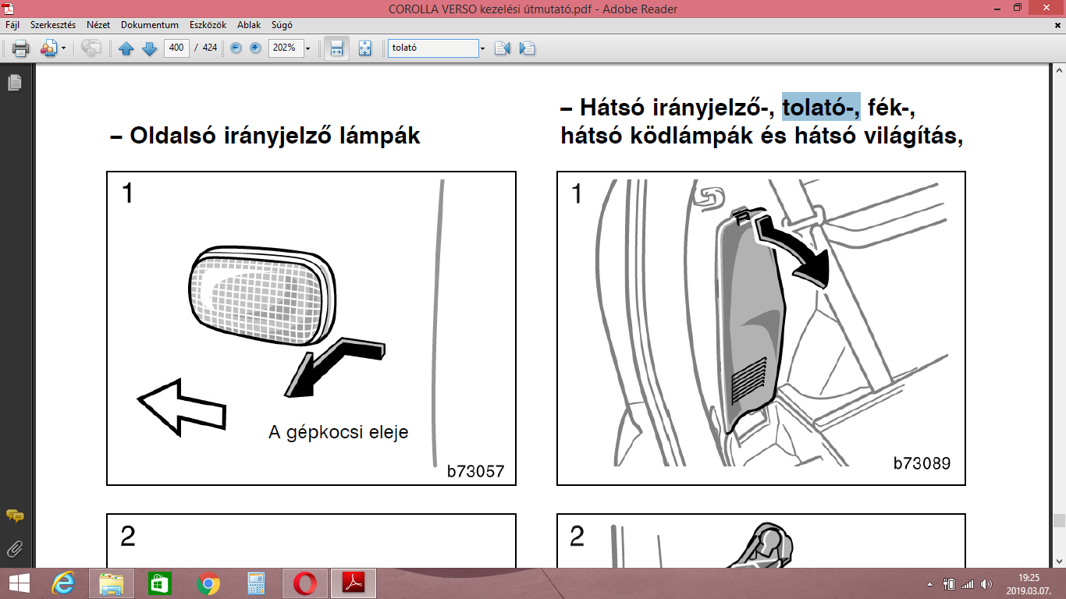1066x599 pixels.
Task: Open the Attachments paperclip panel
Action: tap(15, 549)
